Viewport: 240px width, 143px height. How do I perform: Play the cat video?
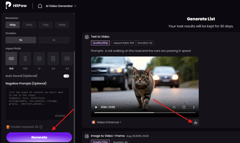pyautogui.click(x=96, y=107)
